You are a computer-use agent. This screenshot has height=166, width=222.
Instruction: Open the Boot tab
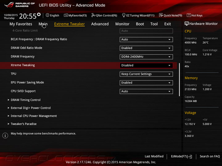coord(140,24)
